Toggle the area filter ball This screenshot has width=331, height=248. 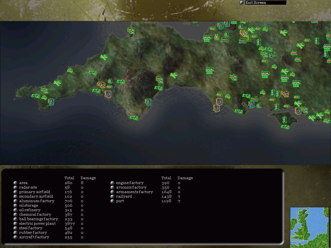point(16,183)
